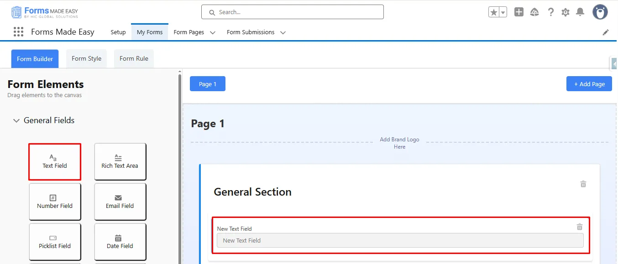618x264 pixels.
Task: Expand the Form Pages menu chevron
Action: [x=212, y=32]
